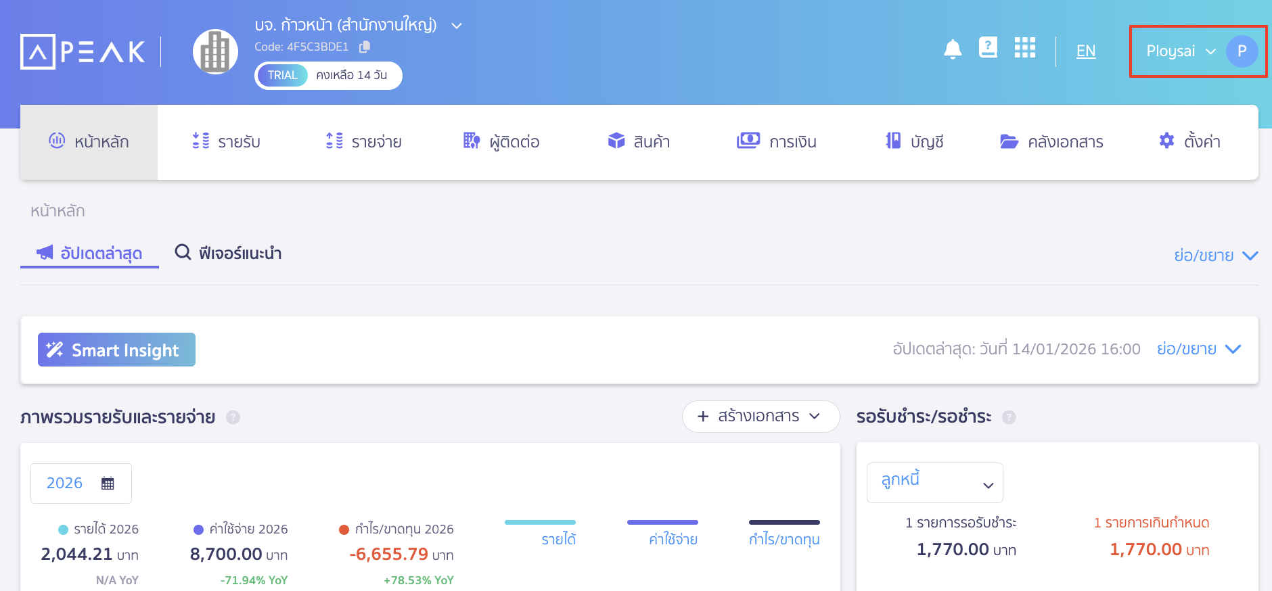
Task: Toggle the รายได้ chart legend series
Action: coord(558,539)
